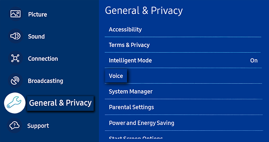This screenshot has width=269, height=142.
Task: Open the Accessibility settings row
Action: point(125,30)
